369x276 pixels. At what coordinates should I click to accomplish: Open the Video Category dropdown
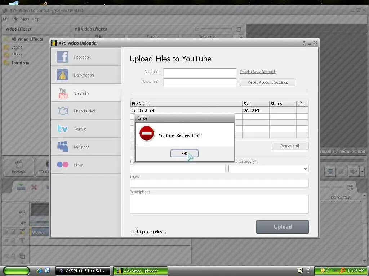(268, 169)
